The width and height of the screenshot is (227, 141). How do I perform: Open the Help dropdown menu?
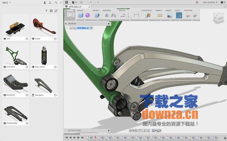223,2
